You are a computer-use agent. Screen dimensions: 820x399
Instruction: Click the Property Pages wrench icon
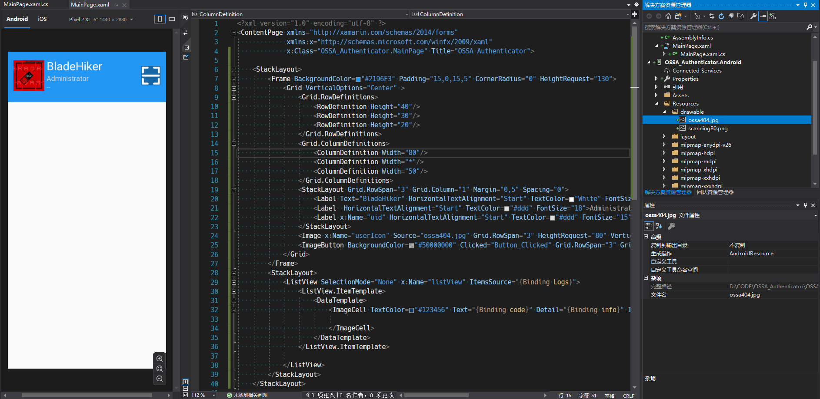tap(671, 226)
